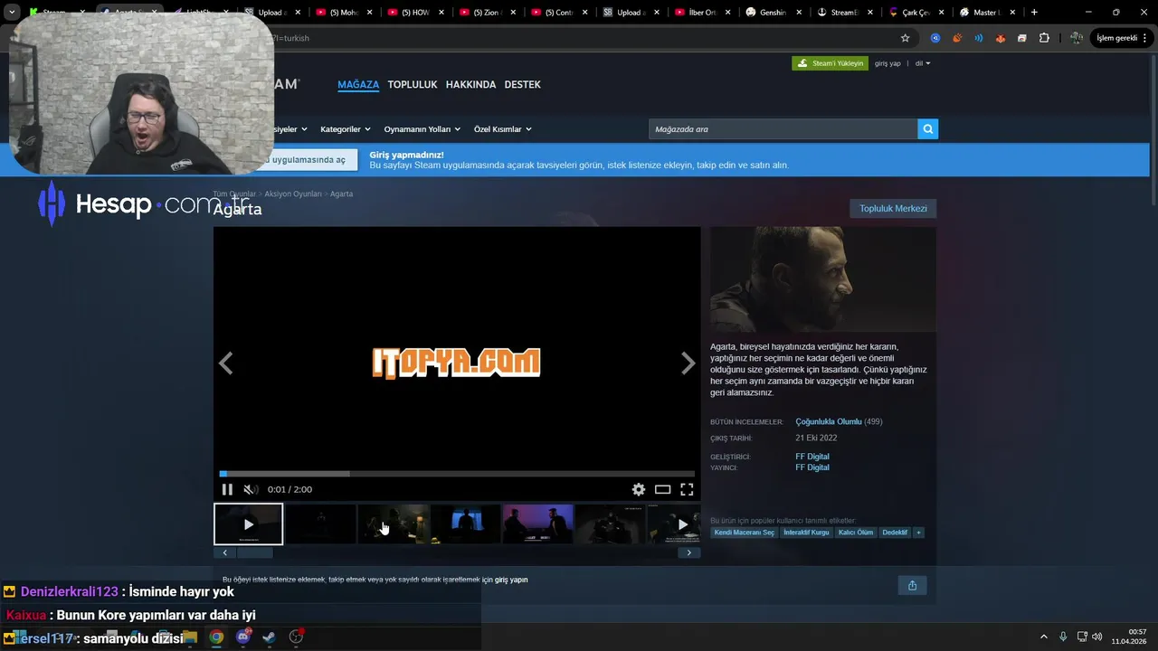Open FF Digital publisher link

(x=812, y=467)
